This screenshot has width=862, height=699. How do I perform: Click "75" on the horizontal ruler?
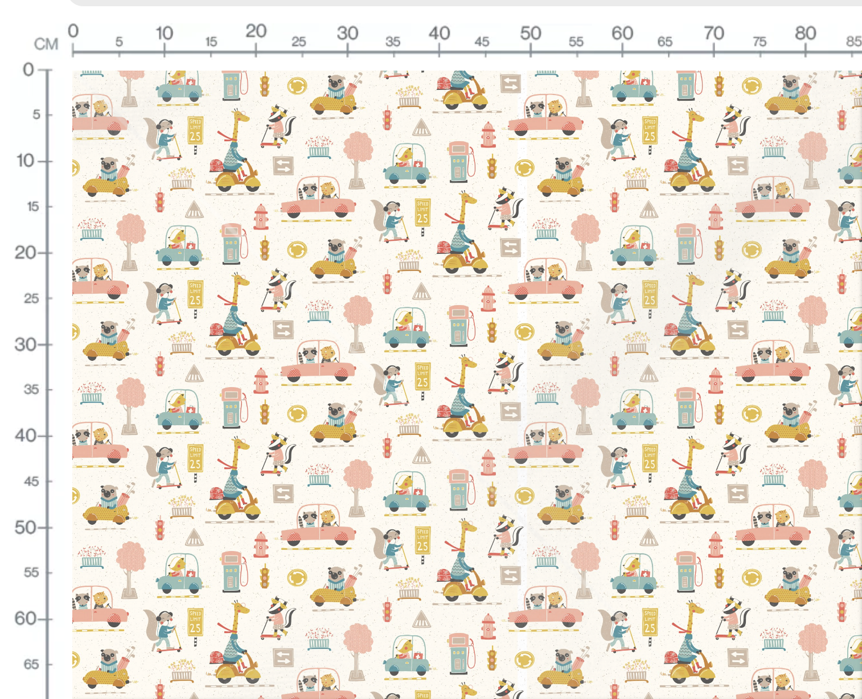[x=760, y=42]
